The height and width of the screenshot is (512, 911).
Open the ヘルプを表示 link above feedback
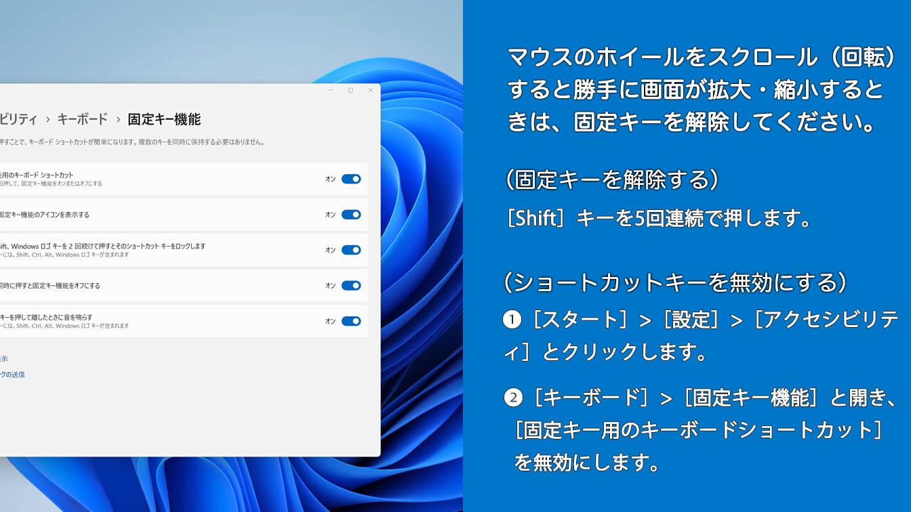[x=4, y=359]
